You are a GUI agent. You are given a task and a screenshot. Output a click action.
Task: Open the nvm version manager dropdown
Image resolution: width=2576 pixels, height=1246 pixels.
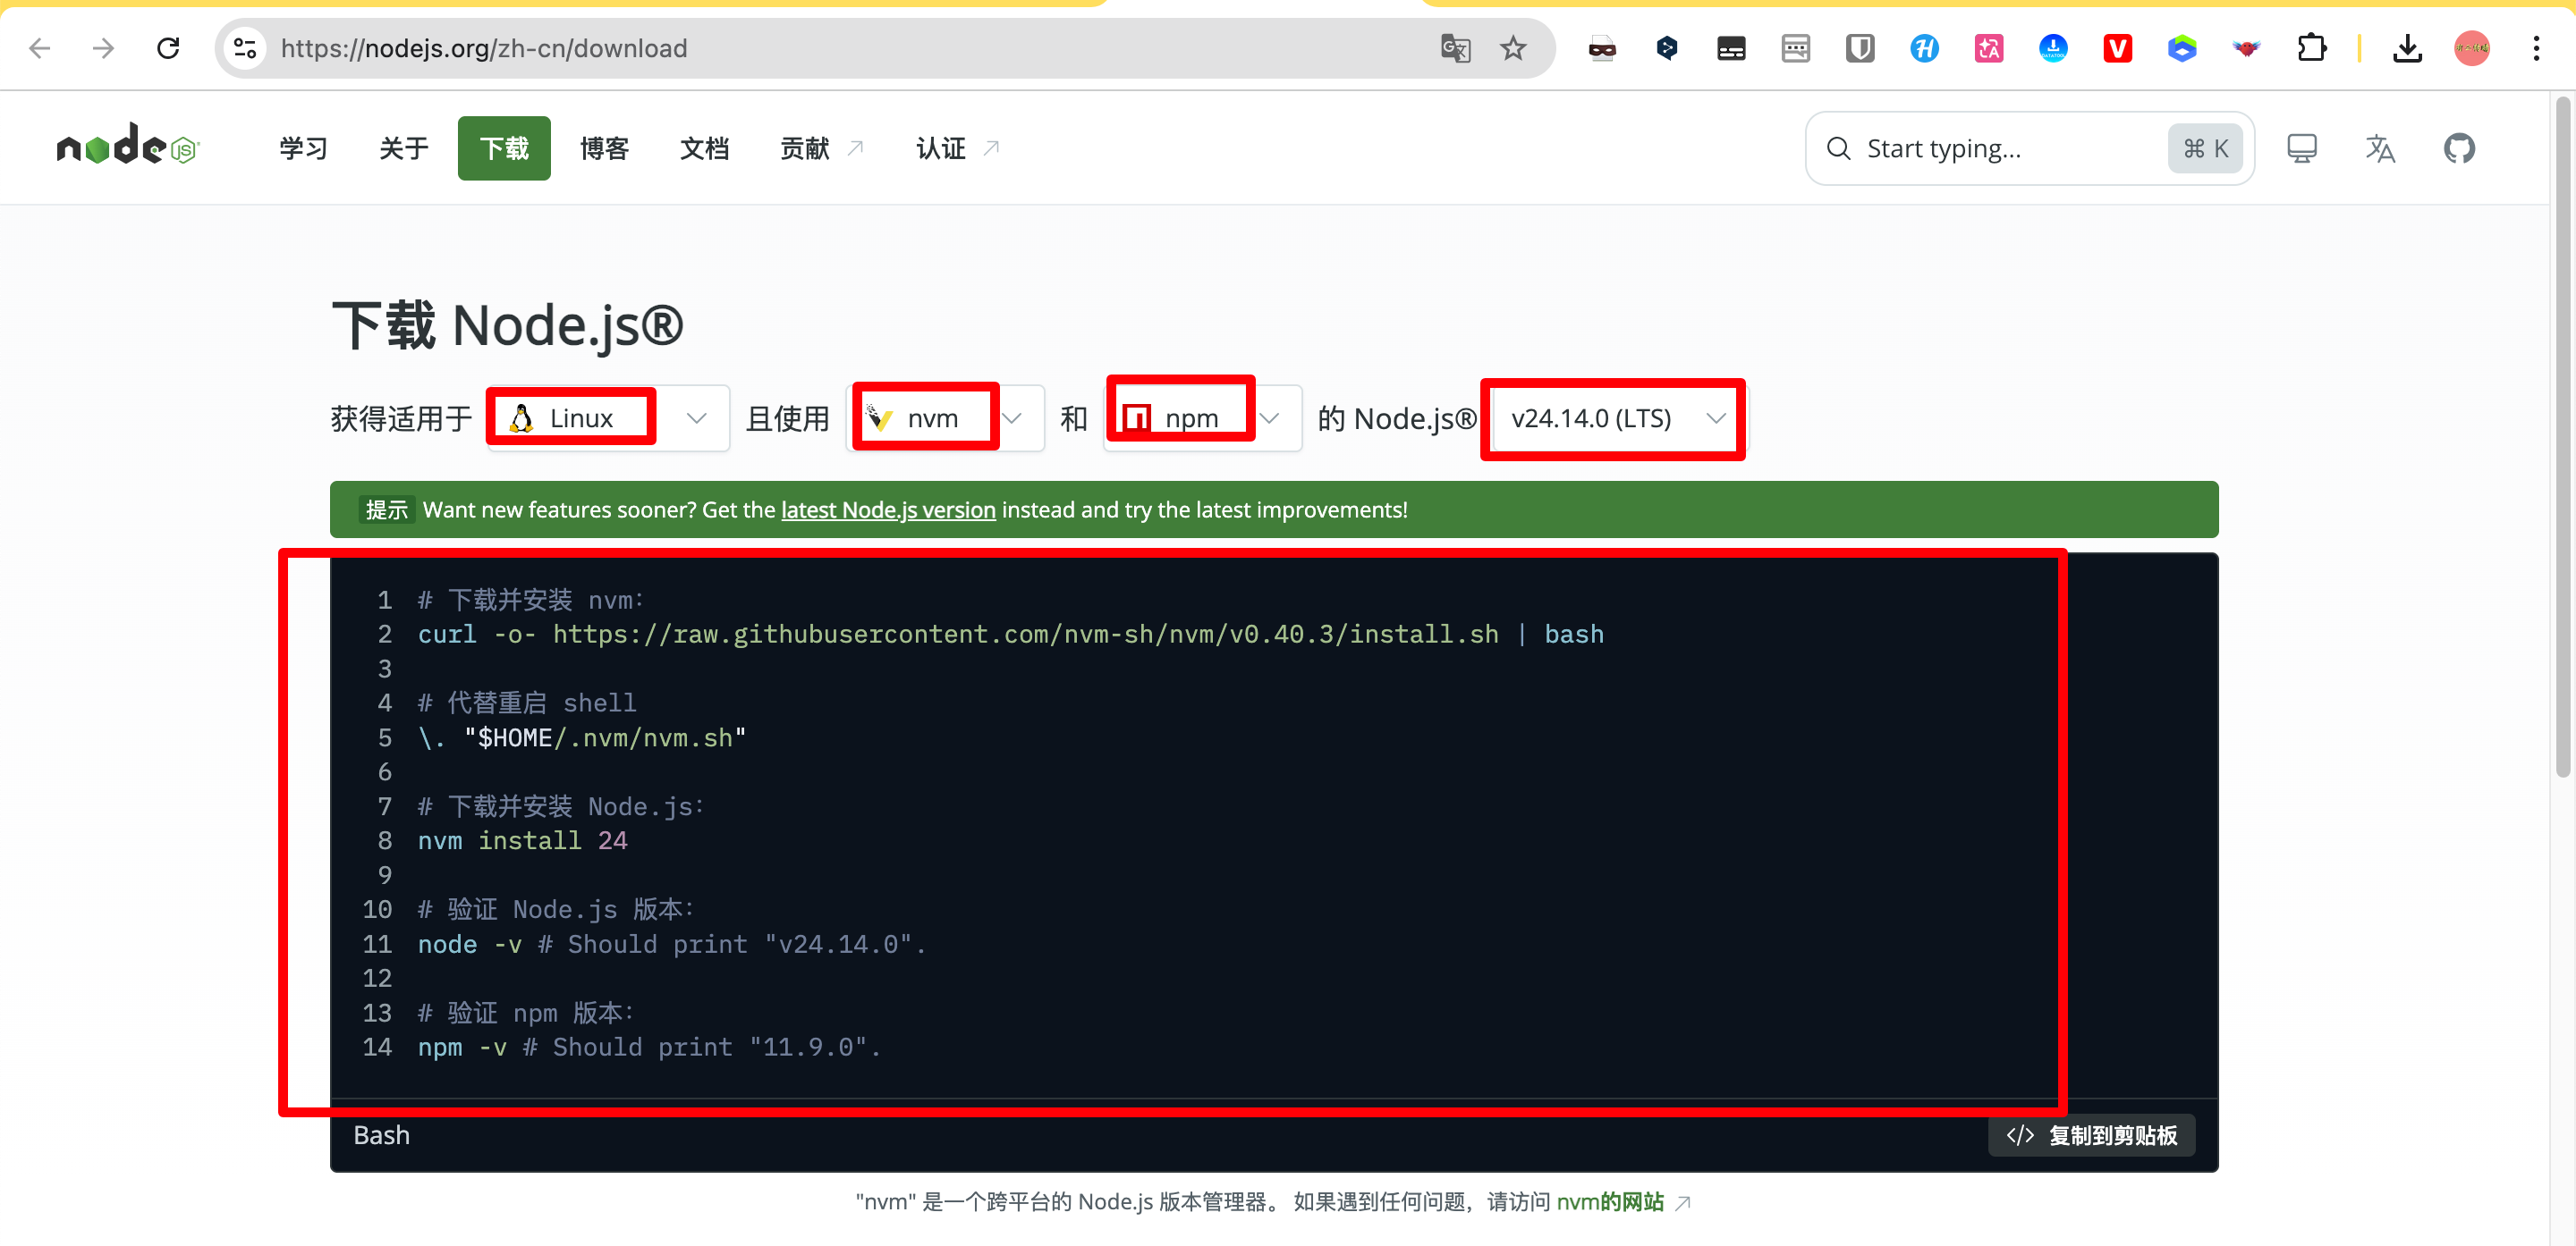[945, 418]
